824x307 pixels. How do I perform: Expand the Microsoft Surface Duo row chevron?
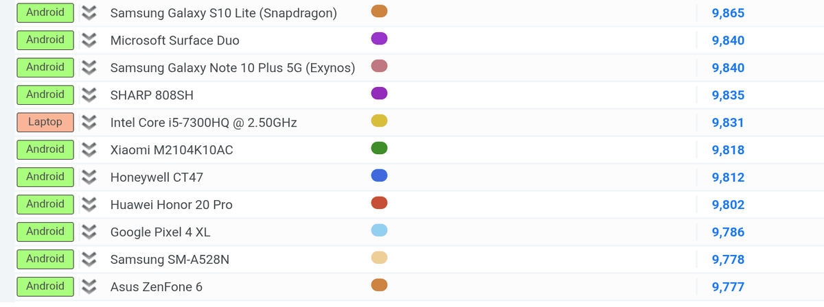88,40
